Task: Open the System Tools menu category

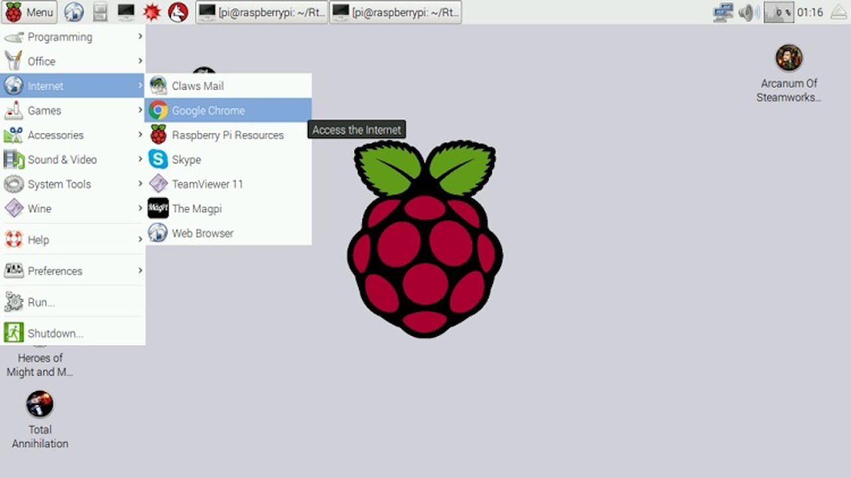Action: 72,184
